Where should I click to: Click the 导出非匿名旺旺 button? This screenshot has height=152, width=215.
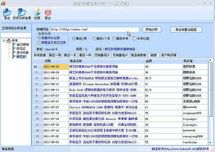pyautogui.click(x=186, y=30)
